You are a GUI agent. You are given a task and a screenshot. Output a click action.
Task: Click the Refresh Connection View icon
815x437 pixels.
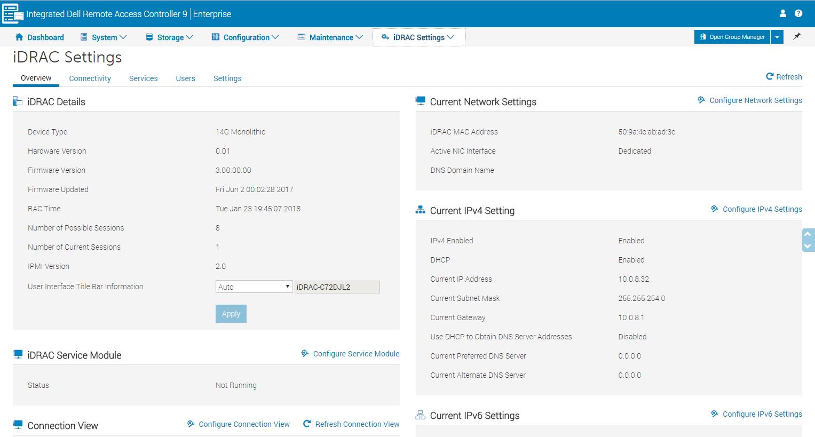coord(307,424)
